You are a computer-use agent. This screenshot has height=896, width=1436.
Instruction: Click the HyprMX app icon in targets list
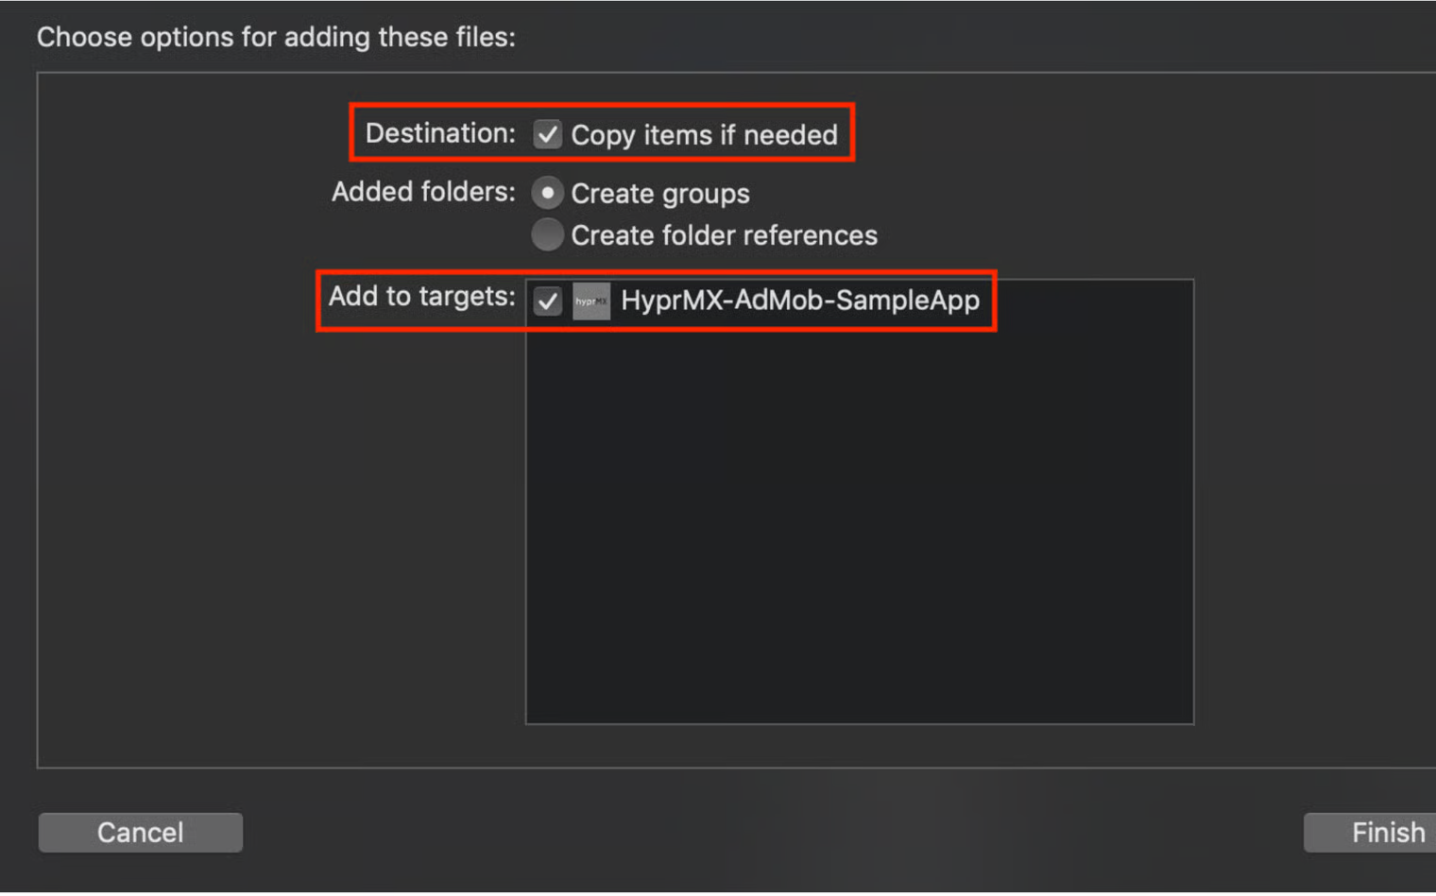click(591, 302)
